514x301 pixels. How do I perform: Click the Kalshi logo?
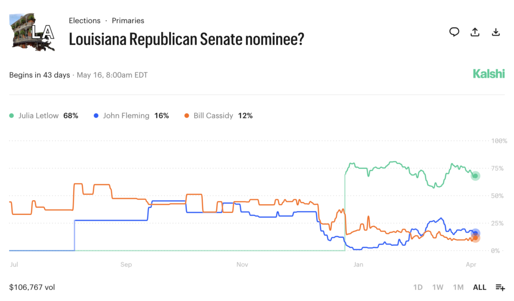point(488,74)
